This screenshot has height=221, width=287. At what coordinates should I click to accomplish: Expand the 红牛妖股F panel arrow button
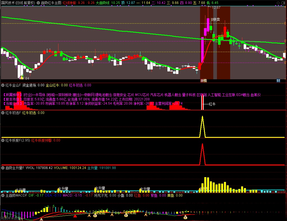[x=3, y=140]
